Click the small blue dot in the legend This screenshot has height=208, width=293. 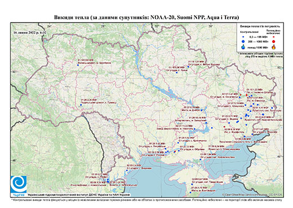coord(243,37)
